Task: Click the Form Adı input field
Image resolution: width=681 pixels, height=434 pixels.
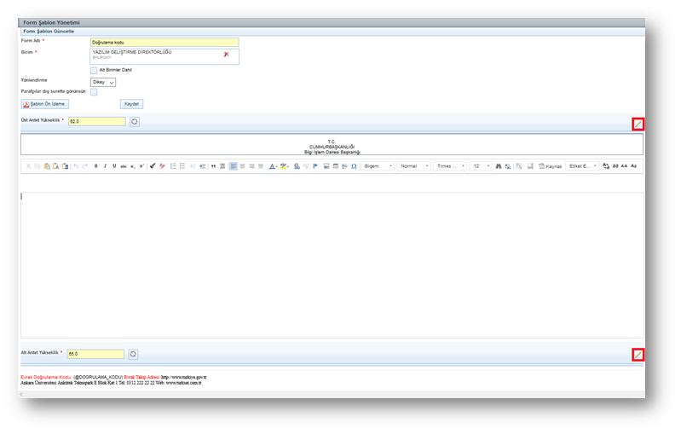Action: point(164,42)
